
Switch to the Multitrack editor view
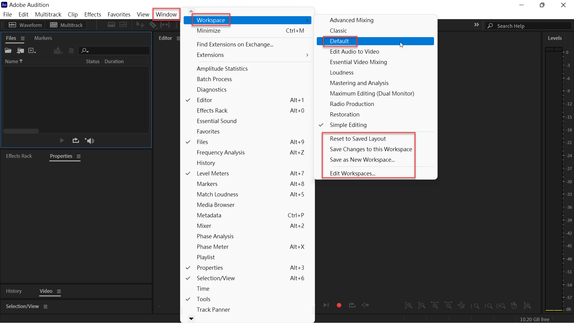tap(66, 25)
